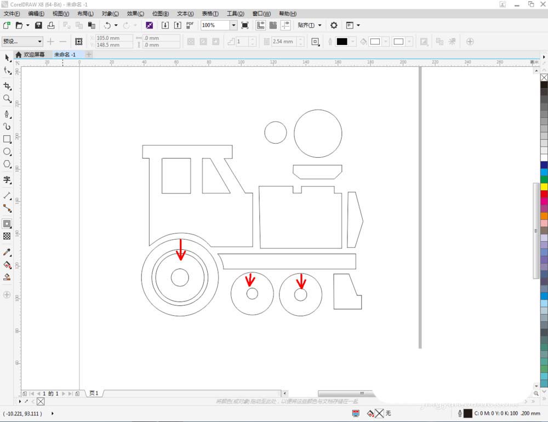This screenshot has height=422, width=548.
Task: Create a new document with the New icon
Action: [x=6, y=25]
